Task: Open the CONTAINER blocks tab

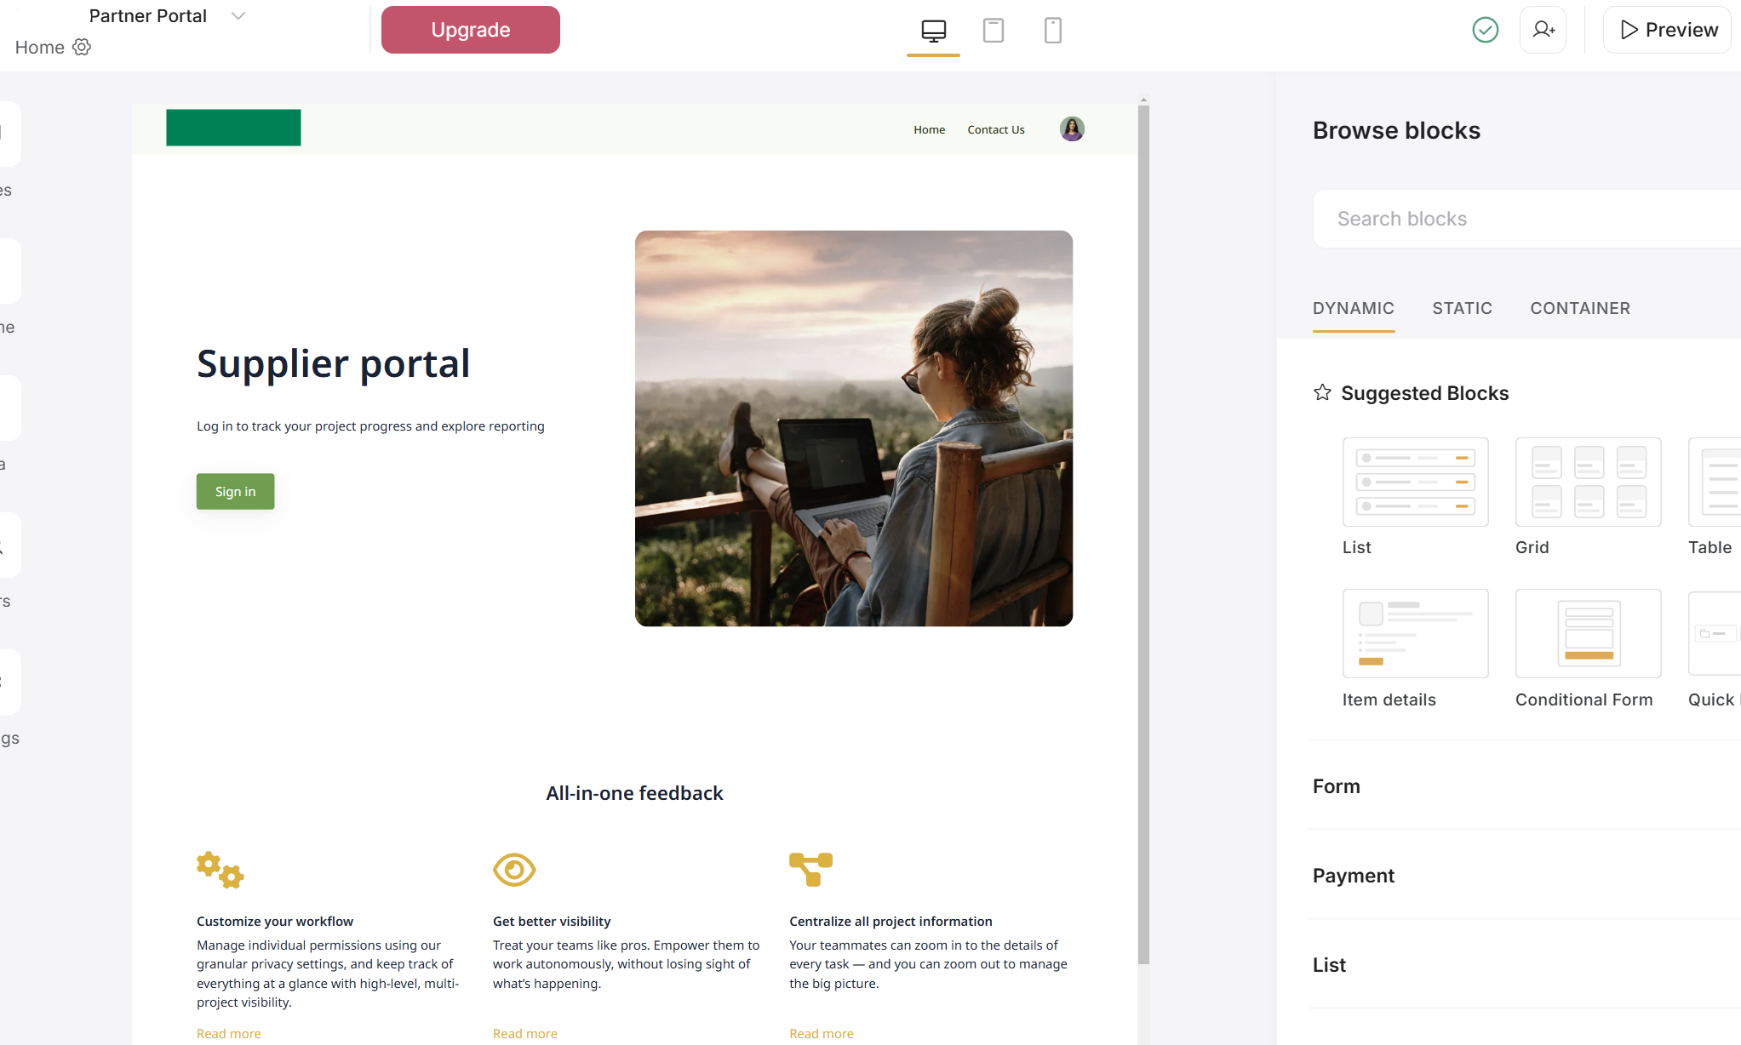Action: (x=1580, y=308)
